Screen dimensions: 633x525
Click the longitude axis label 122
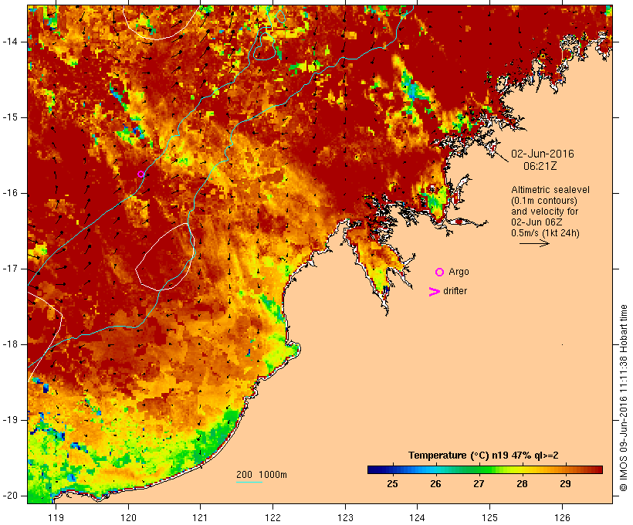273,518
